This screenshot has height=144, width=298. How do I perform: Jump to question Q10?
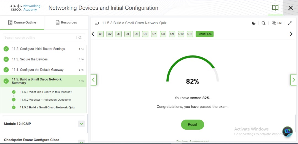[x=181, y=34]
